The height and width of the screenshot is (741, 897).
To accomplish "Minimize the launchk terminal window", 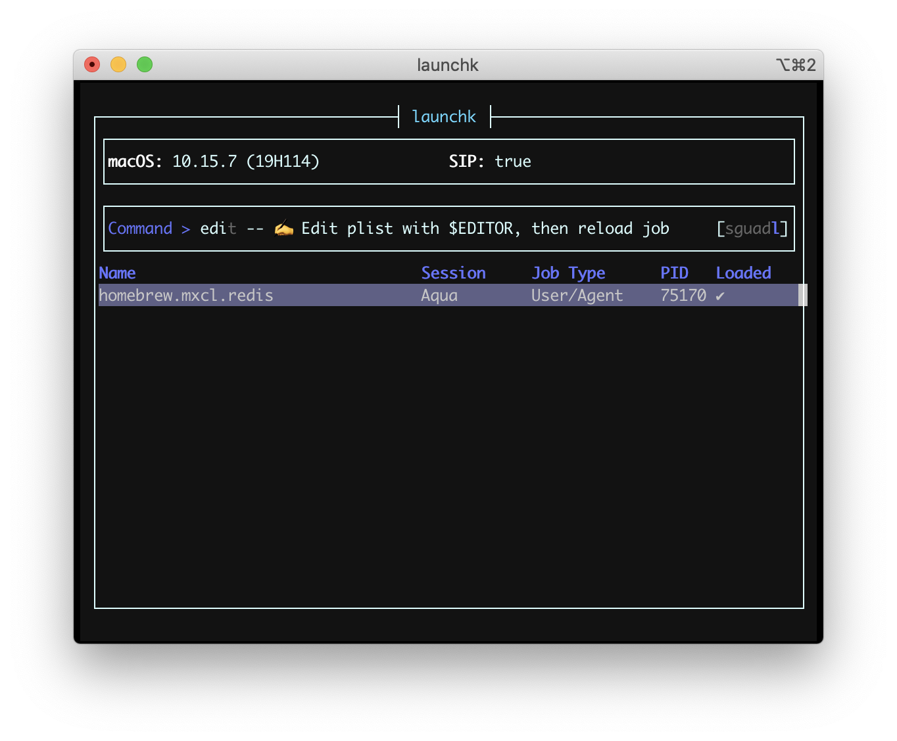I will pos(118,64).
